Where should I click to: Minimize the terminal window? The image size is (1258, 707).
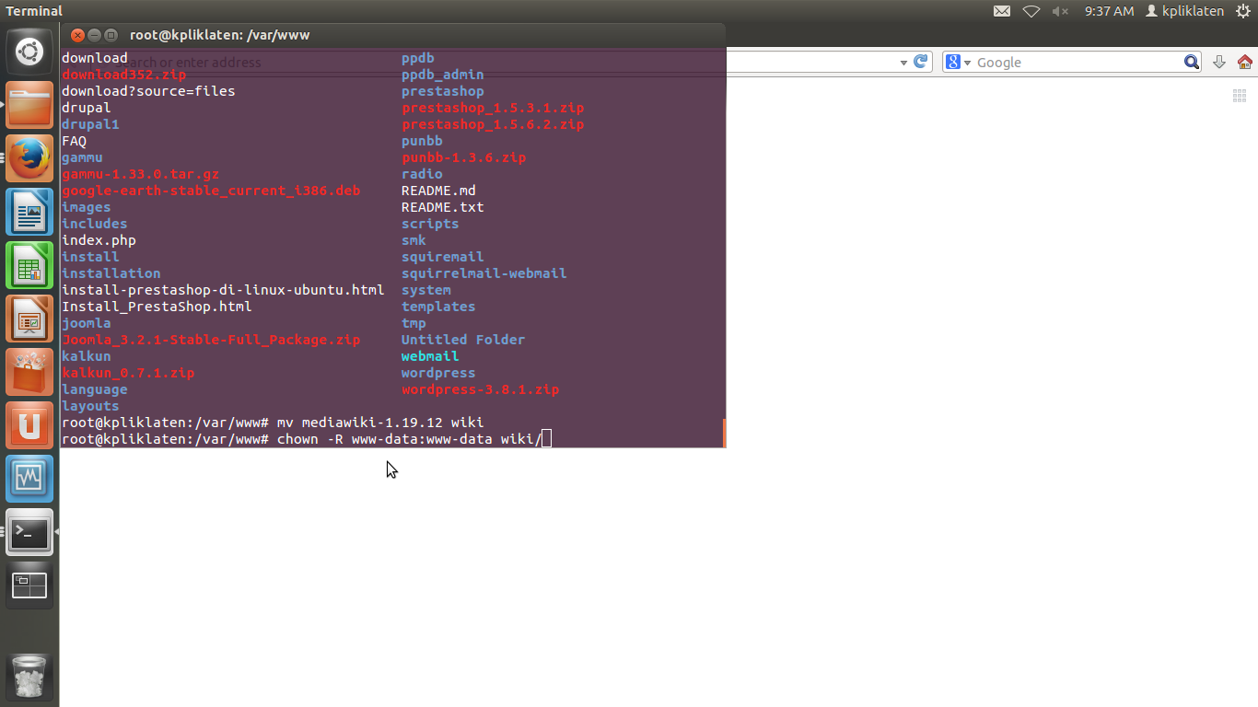tap(94, 35)
